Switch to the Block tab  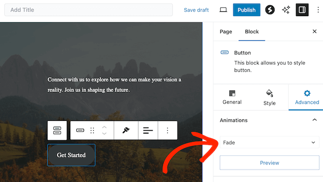252,32
